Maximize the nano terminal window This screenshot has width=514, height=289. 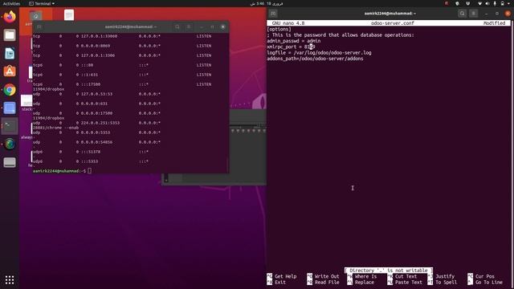pos(497,14)
